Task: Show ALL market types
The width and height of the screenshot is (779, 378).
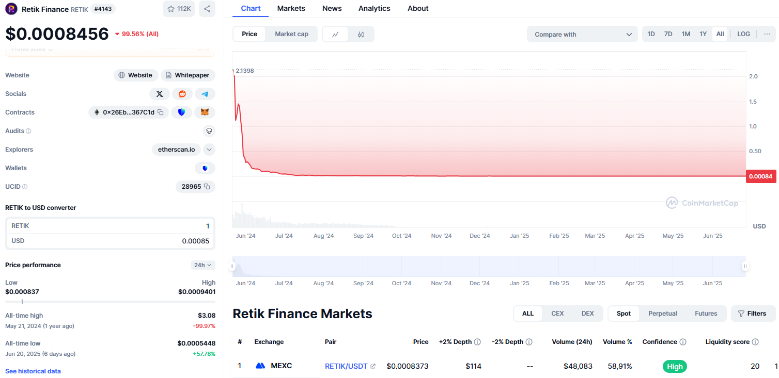Action: [528, 314]
